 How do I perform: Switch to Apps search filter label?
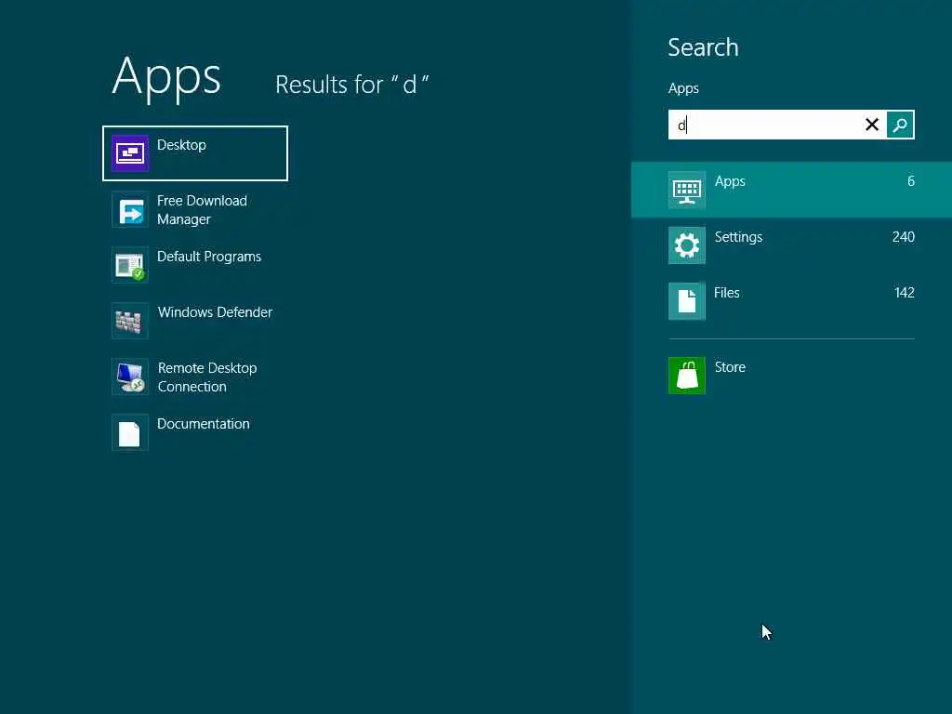point(730,181)
